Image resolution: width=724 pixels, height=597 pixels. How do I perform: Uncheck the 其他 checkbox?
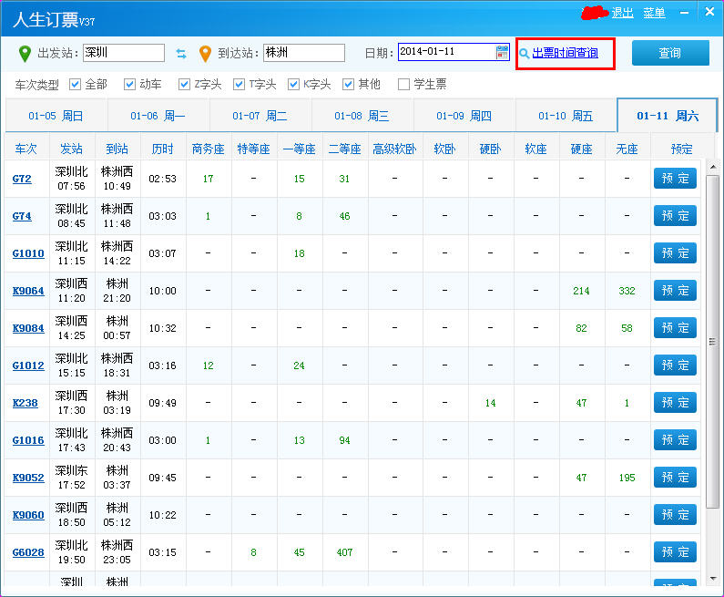click(x=348, y=85)
